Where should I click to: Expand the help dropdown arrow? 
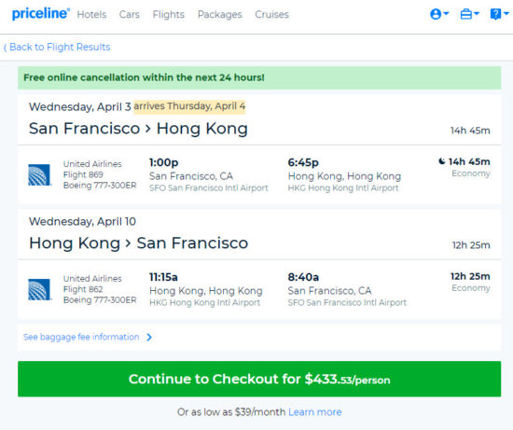pos(506,13)
